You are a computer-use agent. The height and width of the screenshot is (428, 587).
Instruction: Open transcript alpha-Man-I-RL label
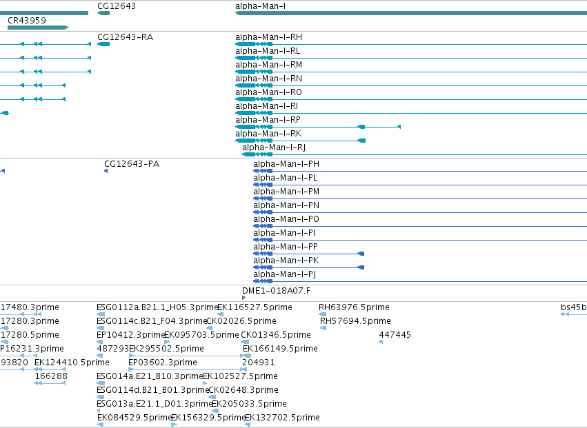pyautogui.click(x=268, y=51)
